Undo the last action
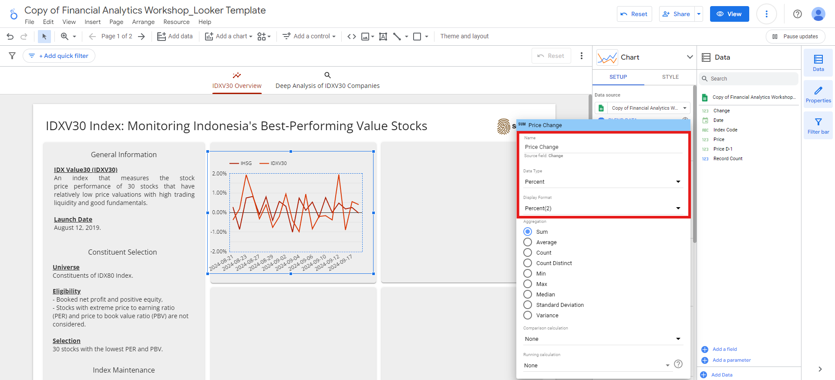 pyautogui.click(x=10, y=37)
